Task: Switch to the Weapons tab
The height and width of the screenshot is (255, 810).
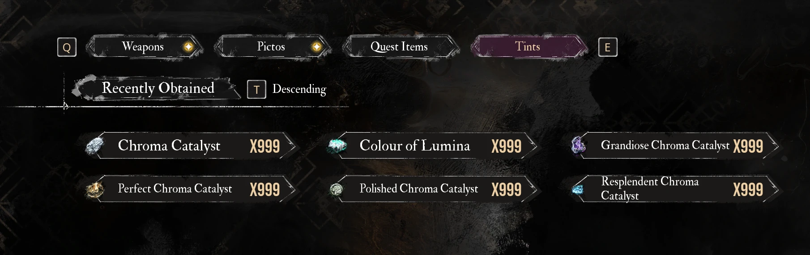Action: [144, 46]
